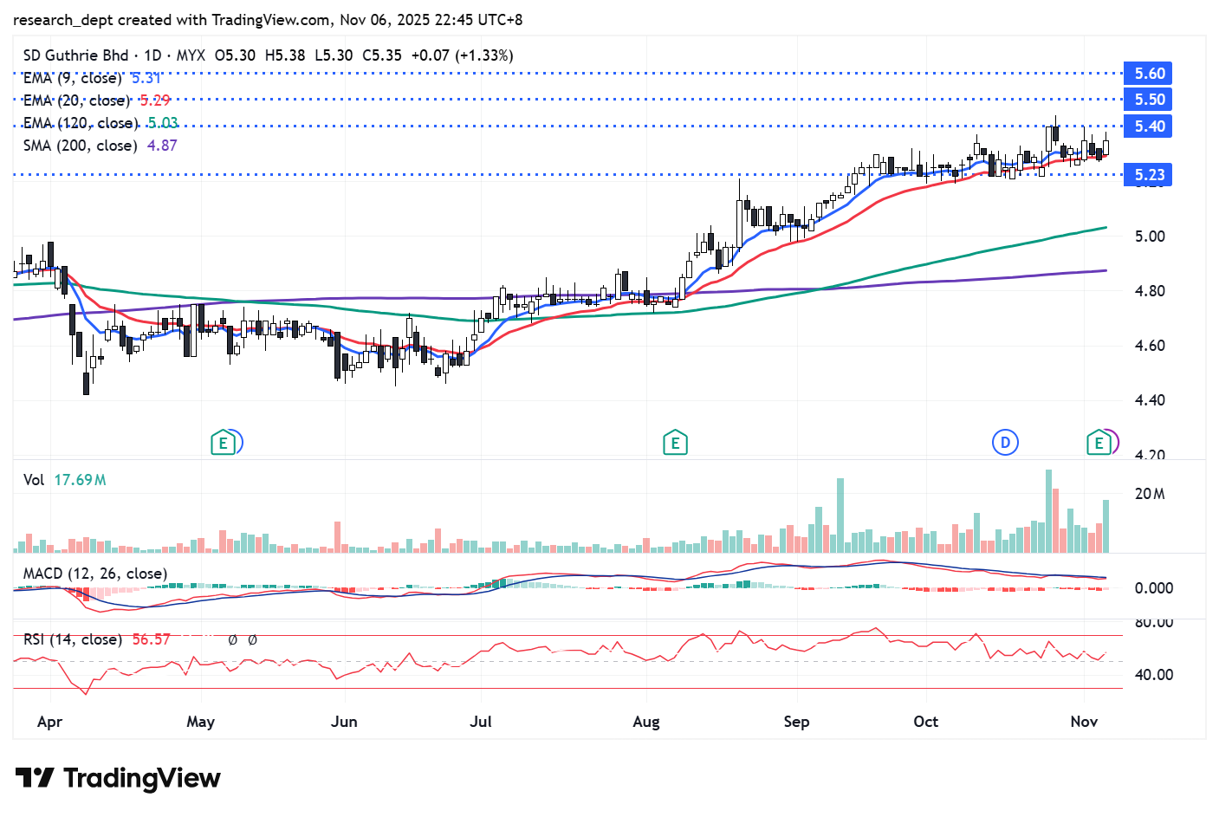Click the RSI (14, close) legend

click(73, 639)
